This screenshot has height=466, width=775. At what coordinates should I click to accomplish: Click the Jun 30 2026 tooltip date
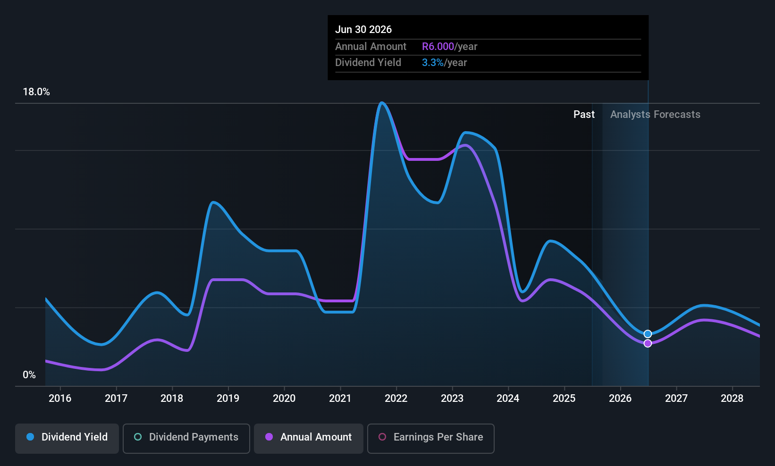click(363, 30)
